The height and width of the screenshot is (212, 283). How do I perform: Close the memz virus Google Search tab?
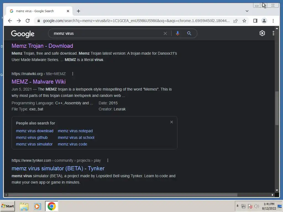click(68, 11)
